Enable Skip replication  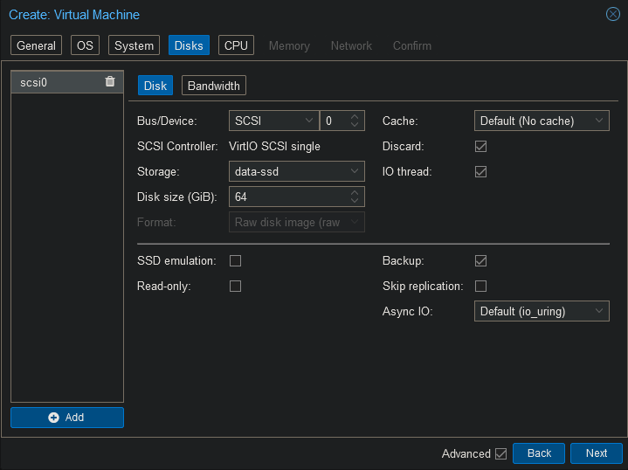point(480,287)
